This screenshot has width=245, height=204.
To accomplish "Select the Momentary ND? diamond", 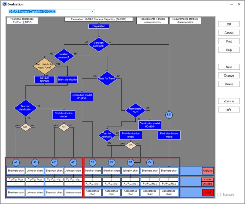I will [x=135, y=110].
